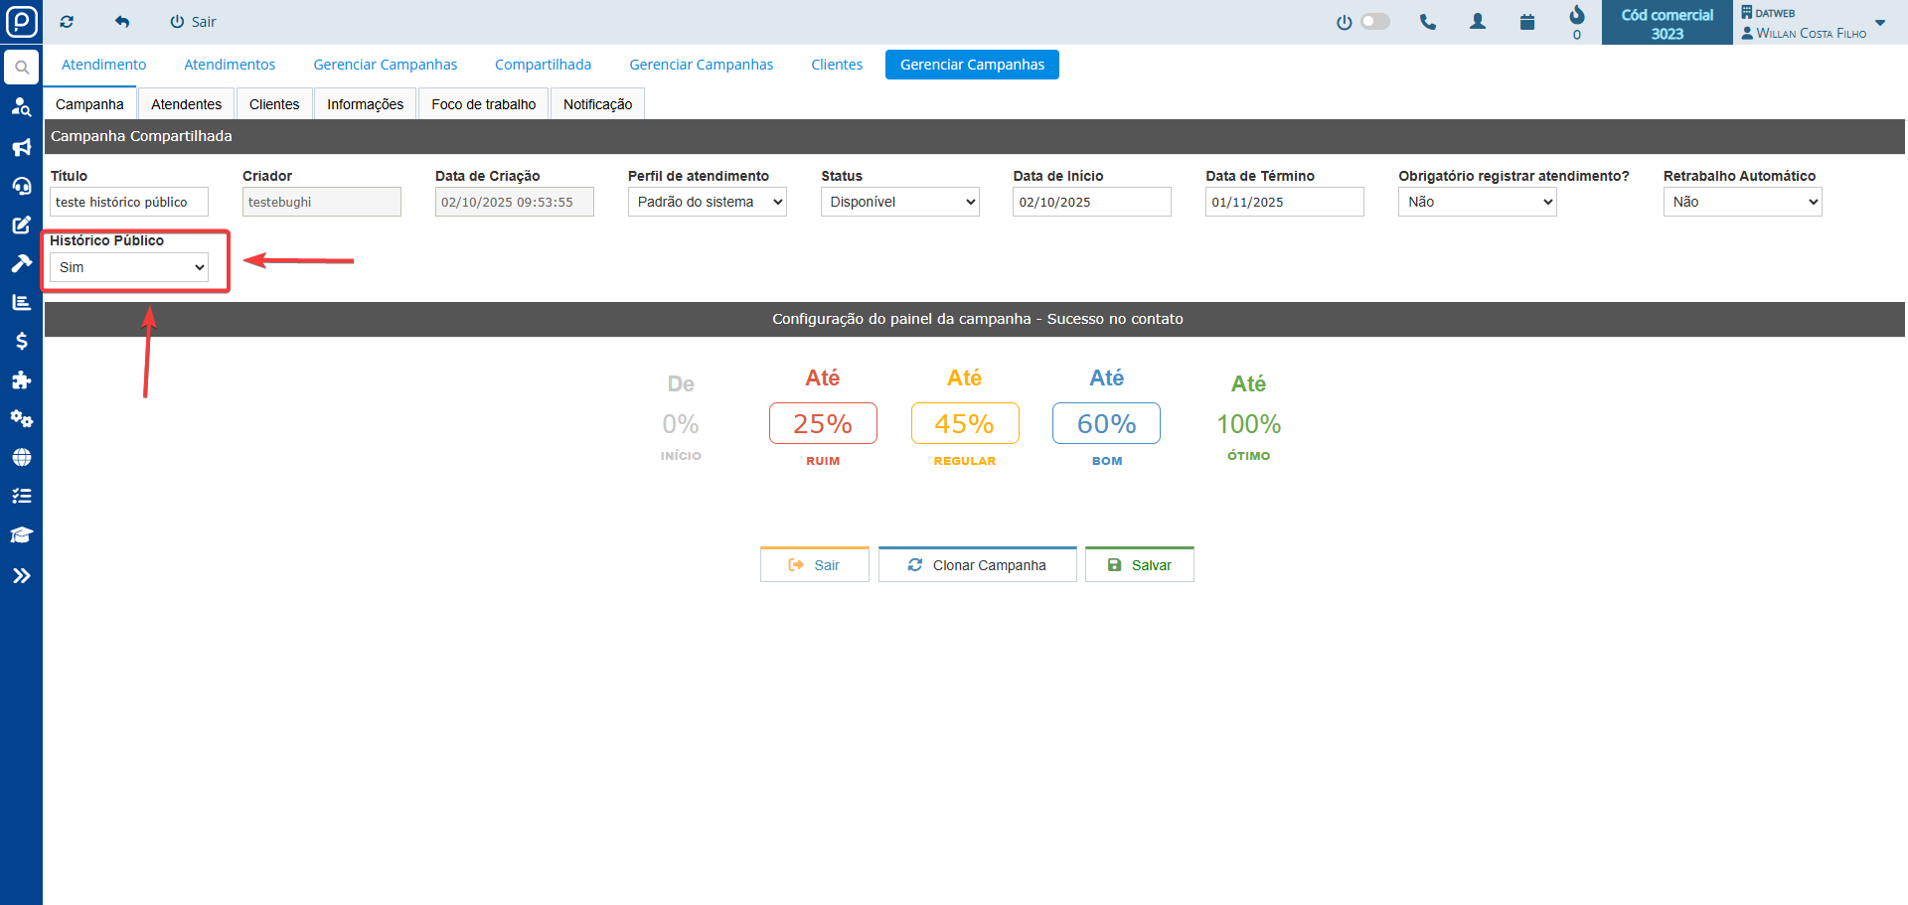The height and width of the screenshot is (905, 1908).
Task: Switch to the Atendentes tab
Action: 186,104
